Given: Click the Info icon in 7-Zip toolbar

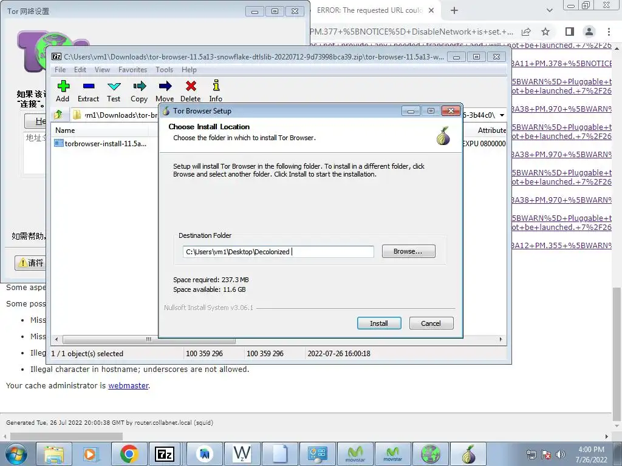Looking at the screenshot, I should [216, 85].
